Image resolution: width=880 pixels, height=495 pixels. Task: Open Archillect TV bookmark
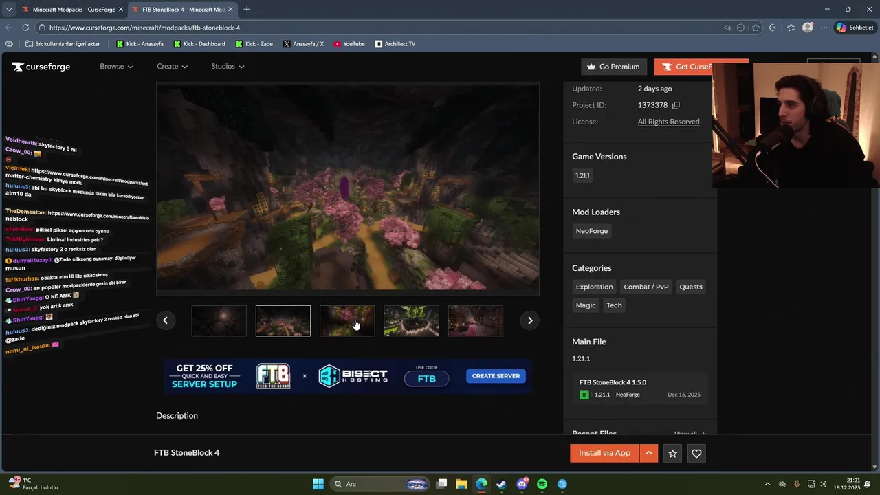pos(395,44)
